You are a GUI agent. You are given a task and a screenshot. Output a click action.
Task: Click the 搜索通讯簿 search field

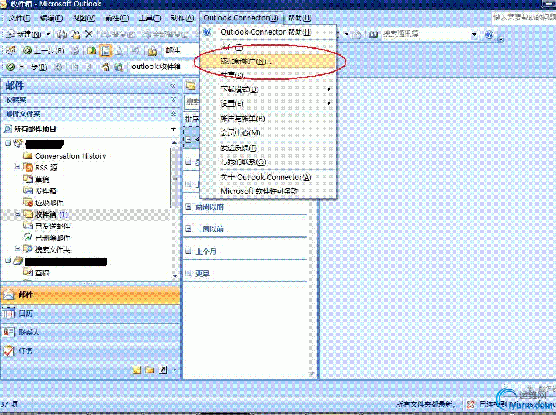425,35
